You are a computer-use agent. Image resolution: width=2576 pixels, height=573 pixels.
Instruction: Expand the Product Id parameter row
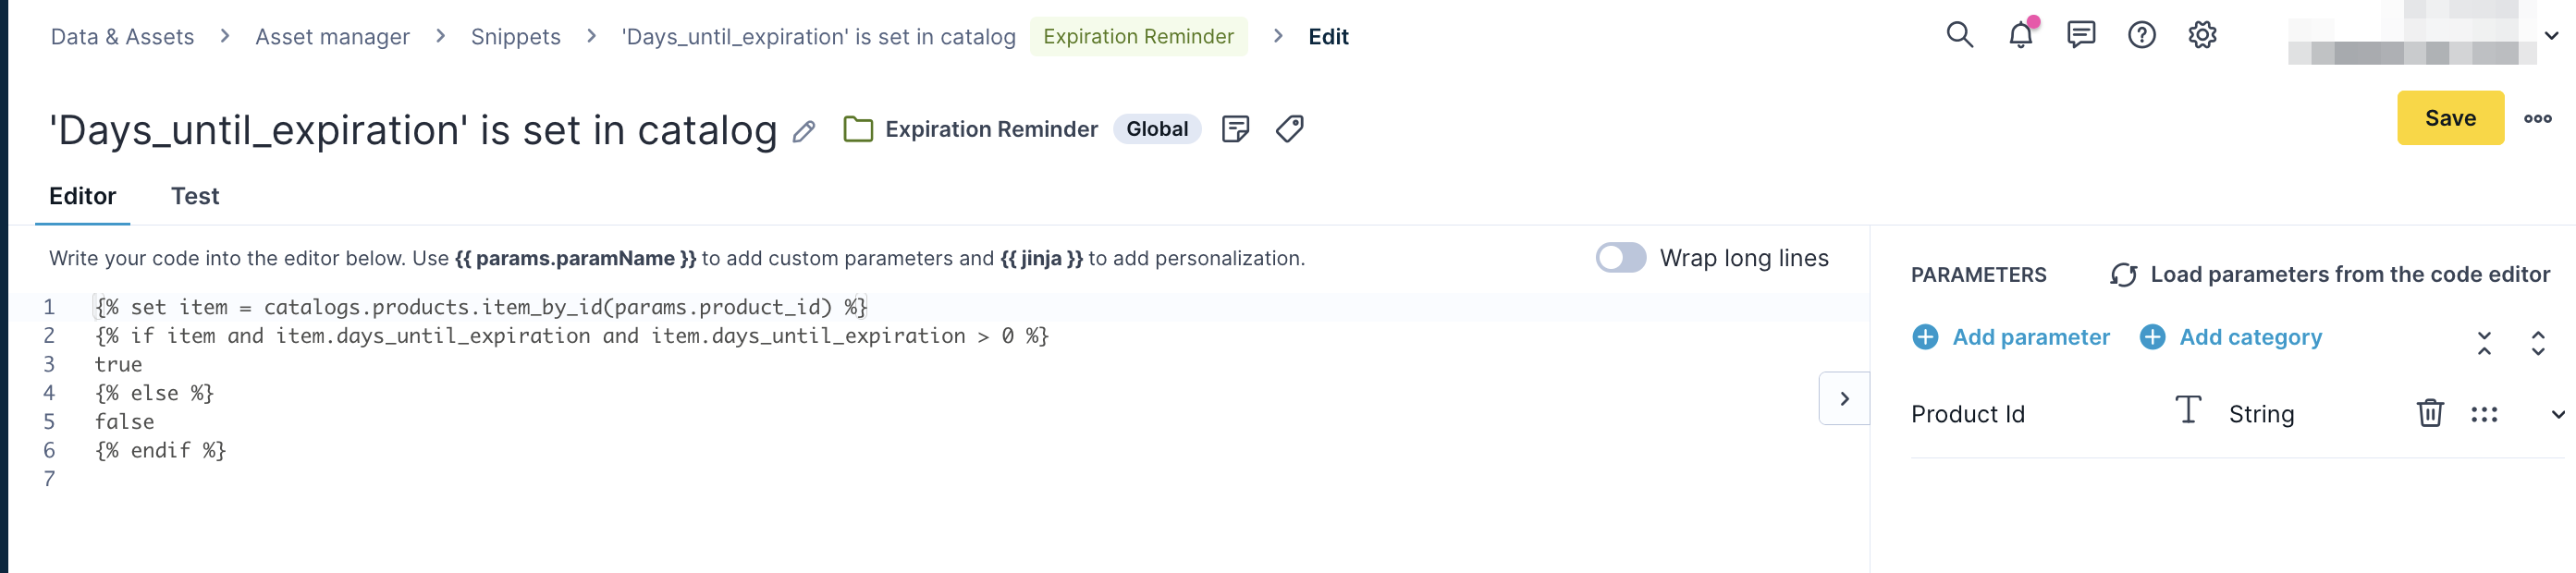pos(2557,414)
